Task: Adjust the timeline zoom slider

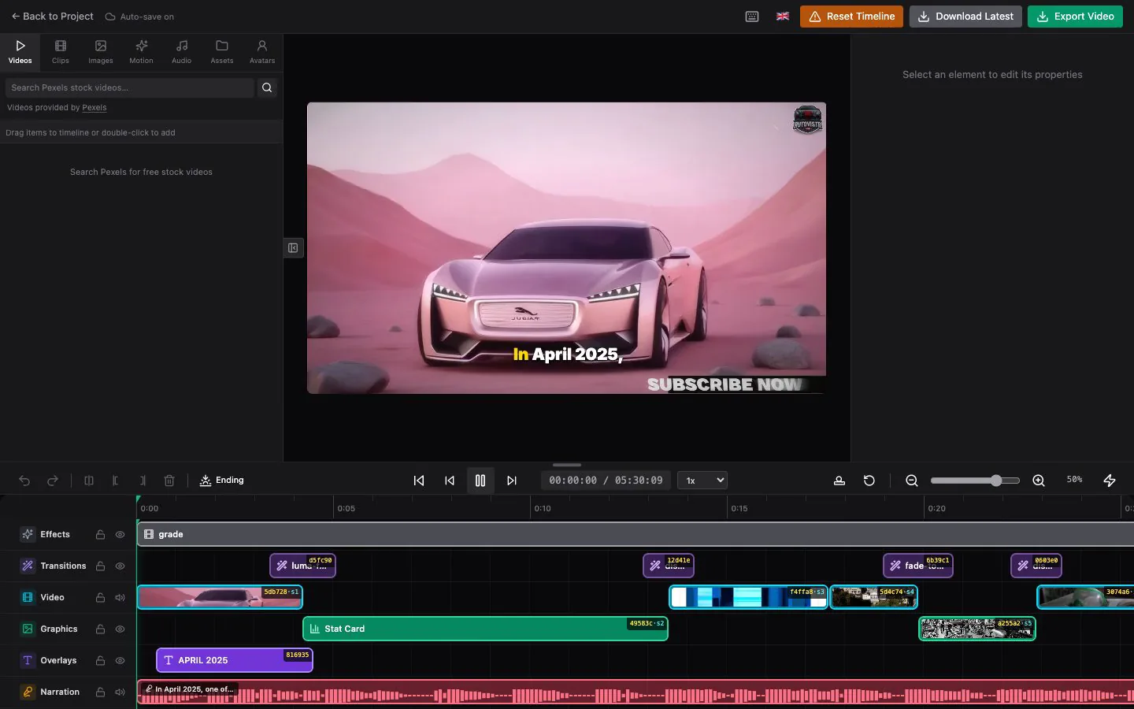Action: 975,481
